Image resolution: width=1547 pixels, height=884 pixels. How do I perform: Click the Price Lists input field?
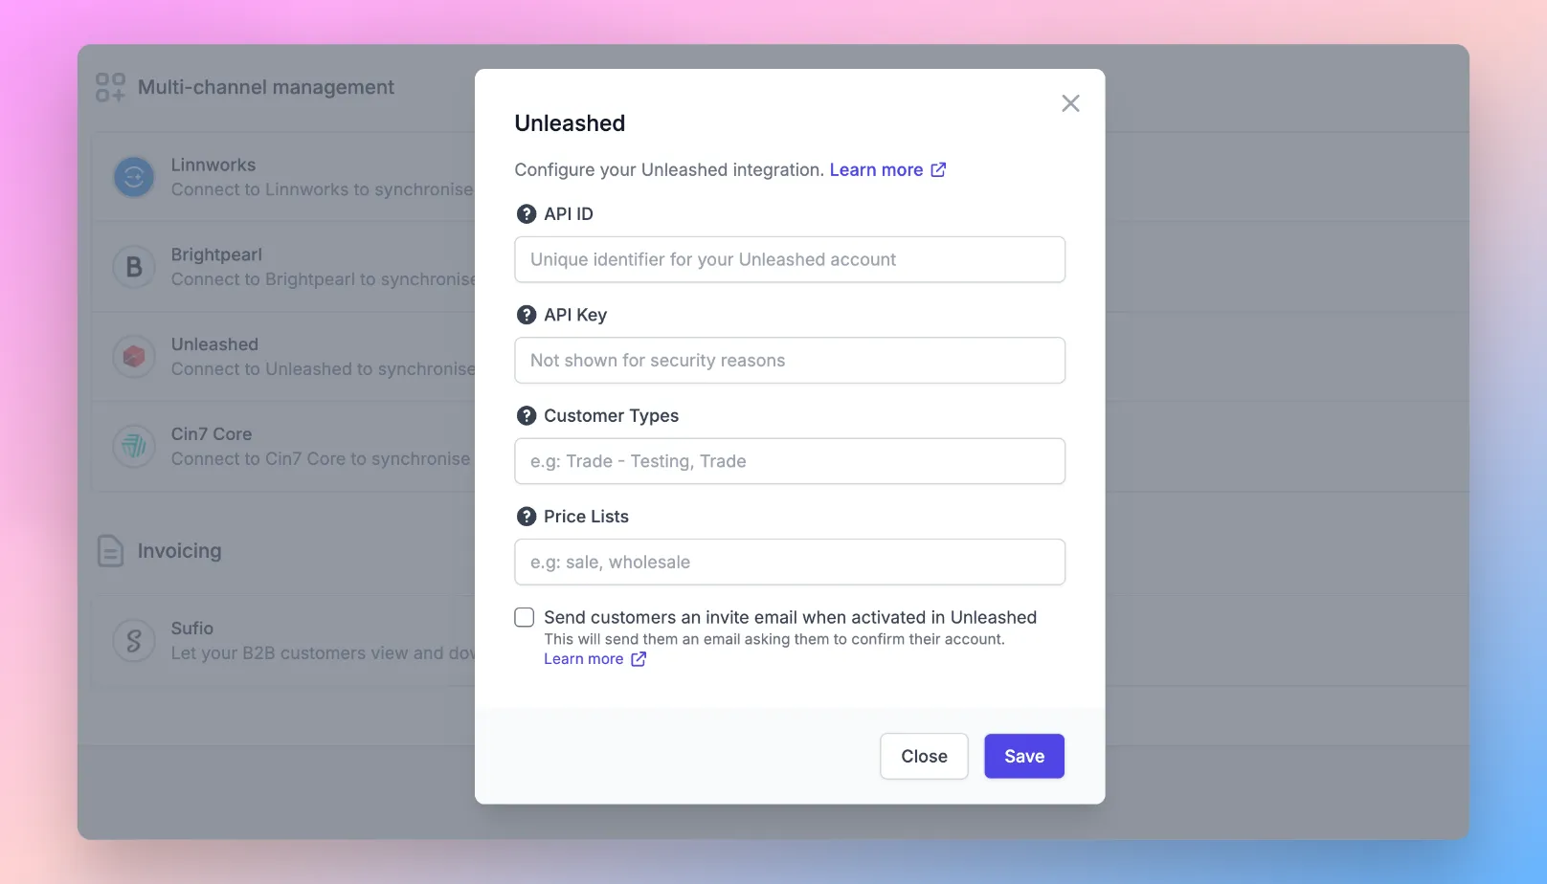click(x=790, y=563)
